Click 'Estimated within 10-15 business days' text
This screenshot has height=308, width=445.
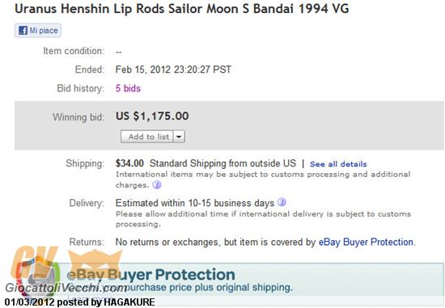point(195,203)
